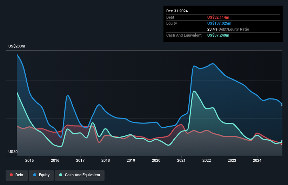Click the Dec 31 2024 tooltip date
This screenshot has height=185, width=288.
(x=177, y=11)
